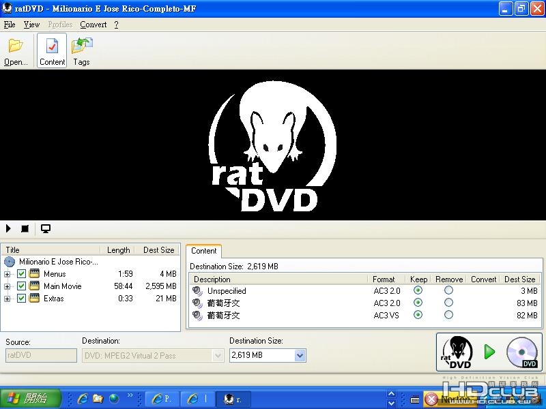Viewport: 546px width, 409px height.
Task: Select Remove radio for the AC3 VS track
Action: 448,315
